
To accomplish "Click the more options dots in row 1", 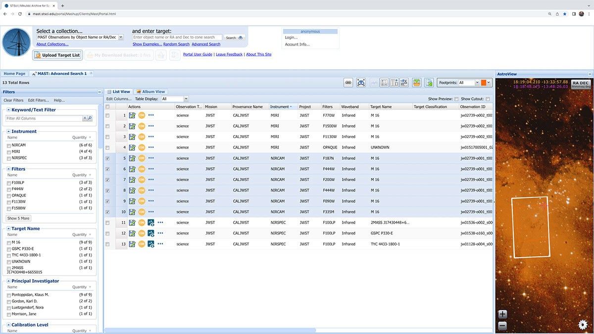I will (151, 115).
